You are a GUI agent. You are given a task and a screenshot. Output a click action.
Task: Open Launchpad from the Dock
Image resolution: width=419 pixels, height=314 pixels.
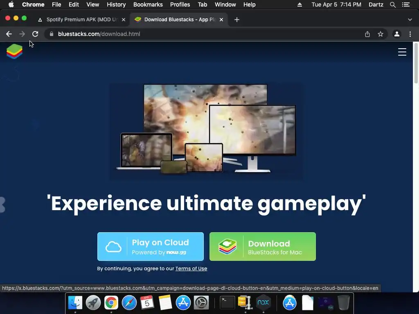pos(93,303)
